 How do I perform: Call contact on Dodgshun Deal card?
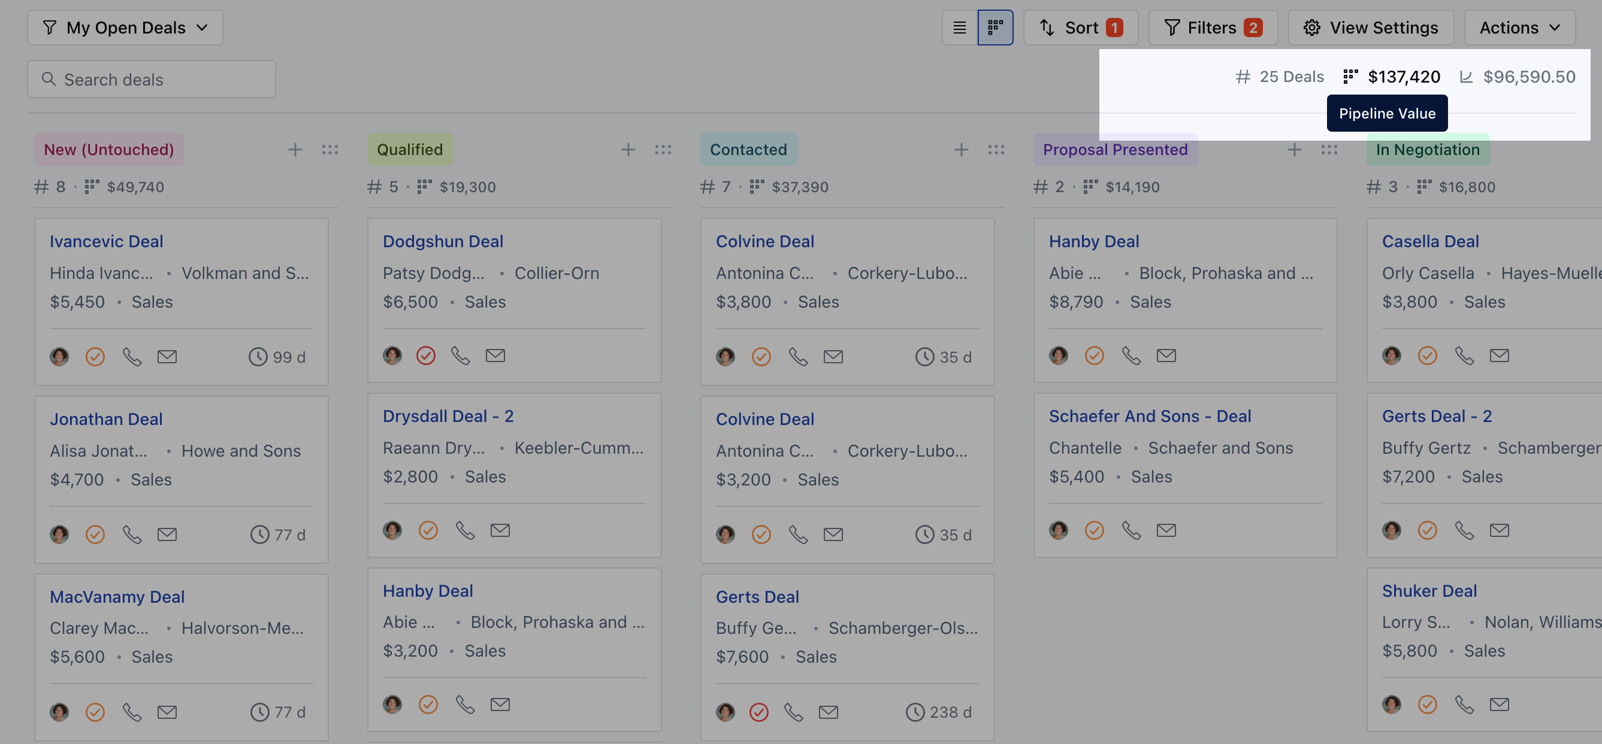[x=460, y=356]
